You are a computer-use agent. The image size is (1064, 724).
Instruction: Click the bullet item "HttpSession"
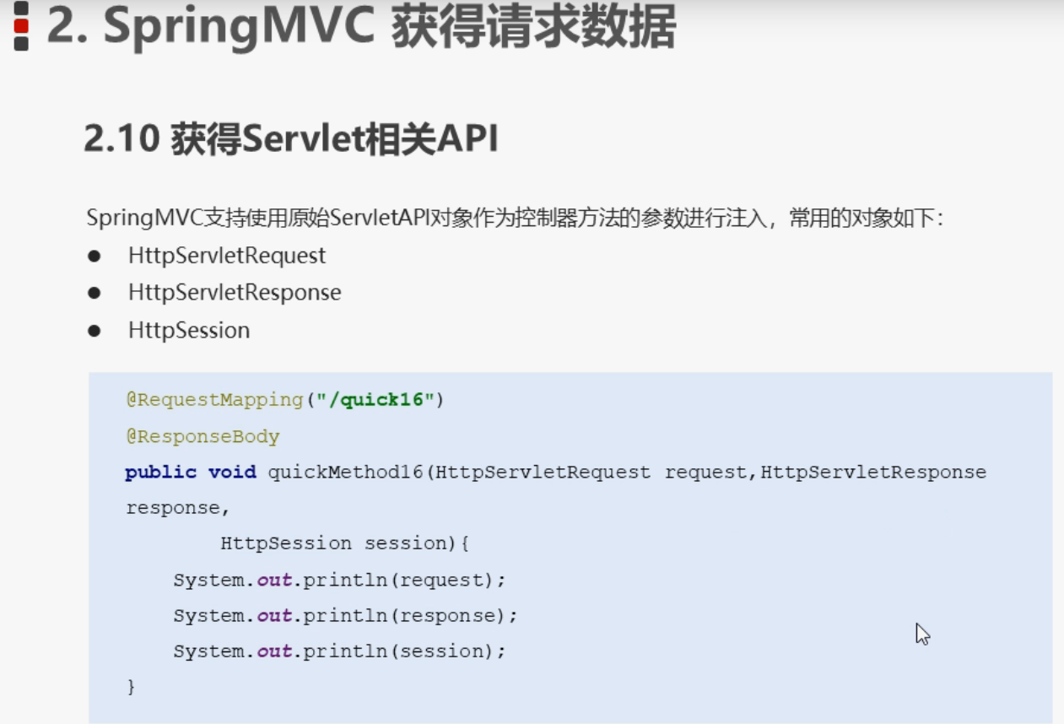[189, 330]
